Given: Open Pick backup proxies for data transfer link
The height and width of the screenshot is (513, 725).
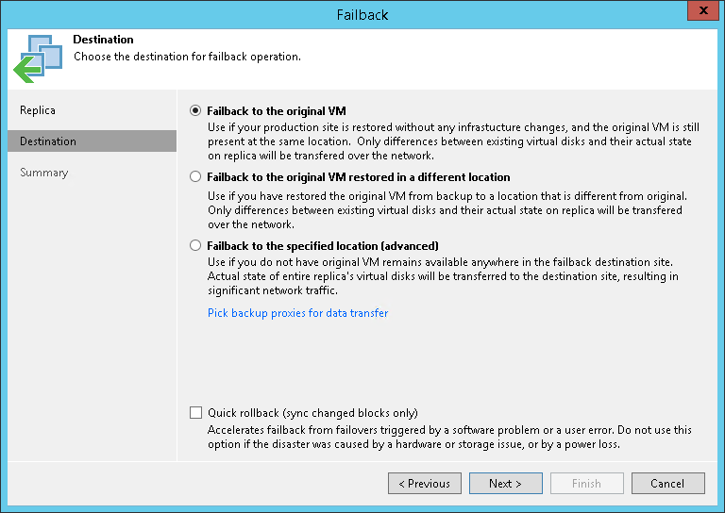Looking at the screenshot, I should 297,313.
